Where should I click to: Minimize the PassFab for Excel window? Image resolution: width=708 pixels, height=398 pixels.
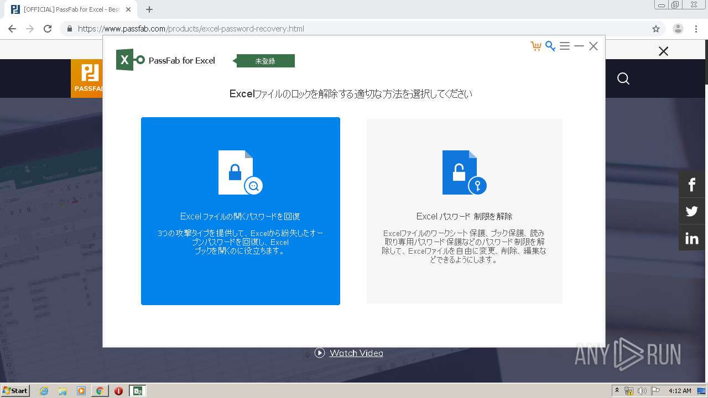tap(579, 46)
